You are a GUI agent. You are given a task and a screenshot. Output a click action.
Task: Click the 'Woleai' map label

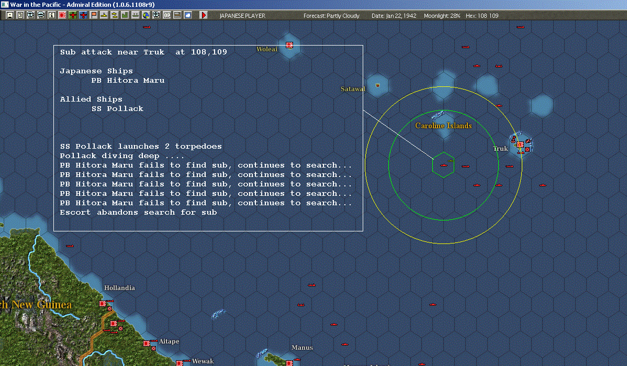coord(267,49)
